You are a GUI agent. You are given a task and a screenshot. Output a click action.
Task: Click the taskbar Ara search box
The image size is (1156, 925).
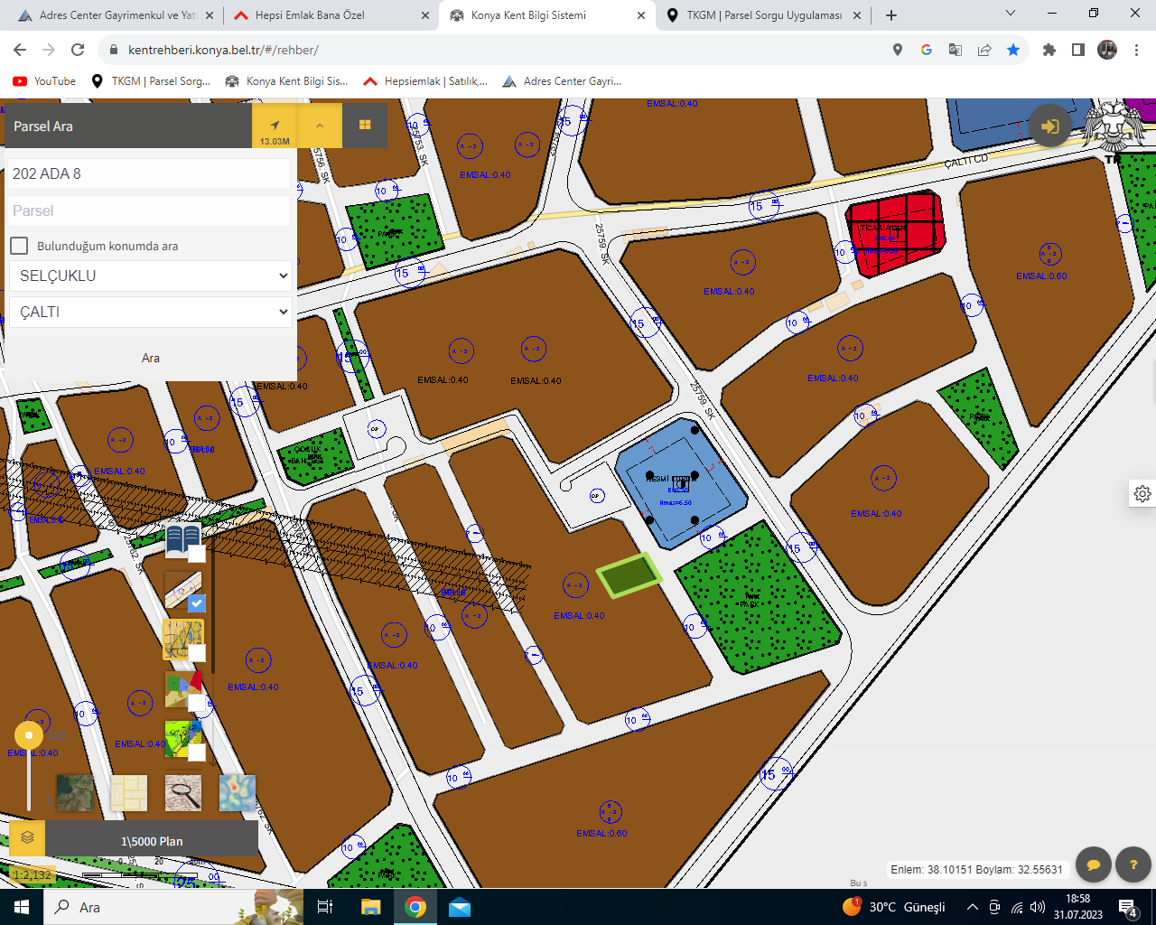pyautogui.click(x=173, y=907)
